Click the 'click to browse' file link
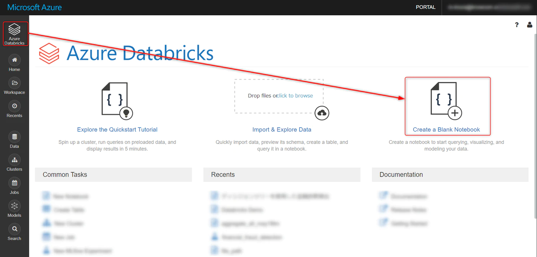This screenshot has height=257, width=537. click(295, 96)
